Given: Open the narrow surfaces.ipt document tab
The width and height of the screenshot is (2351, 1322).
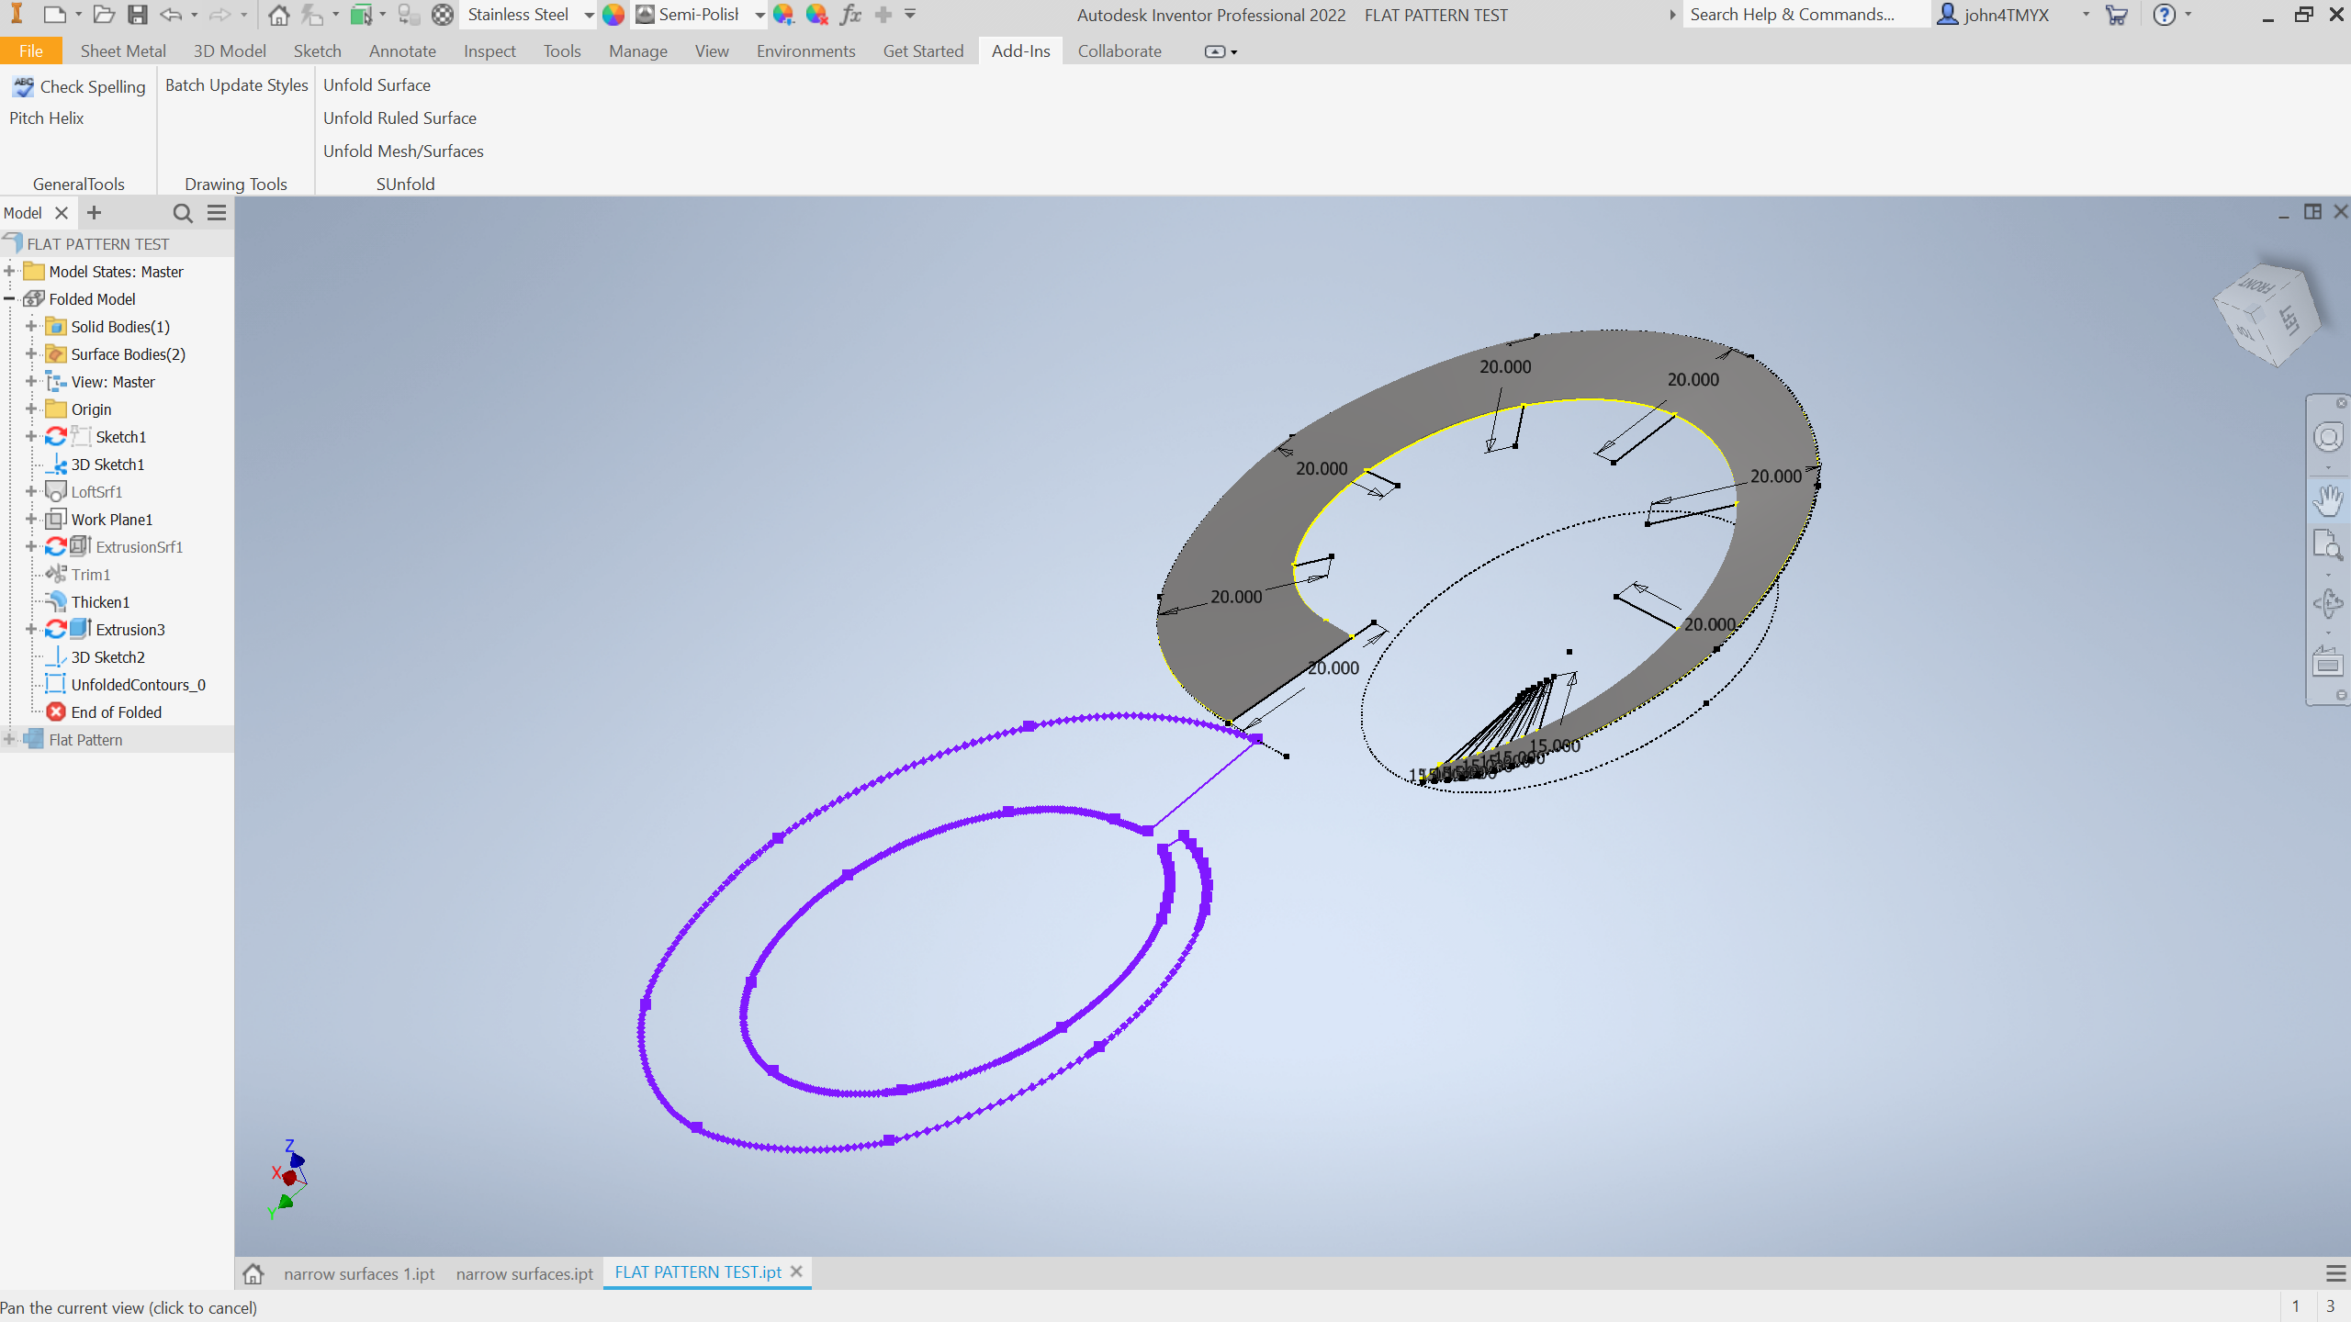Looking at the screenshot, I should click(524, 1273).
